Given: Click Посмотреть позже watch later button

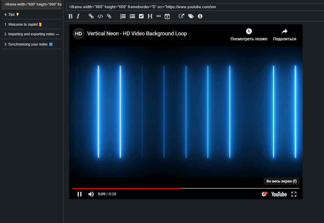Looking at the screenshot, I should click(x=249, y=35).
